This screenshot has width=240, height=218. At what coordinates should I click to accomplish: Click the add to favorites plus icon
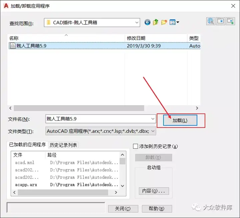(230, 21)
